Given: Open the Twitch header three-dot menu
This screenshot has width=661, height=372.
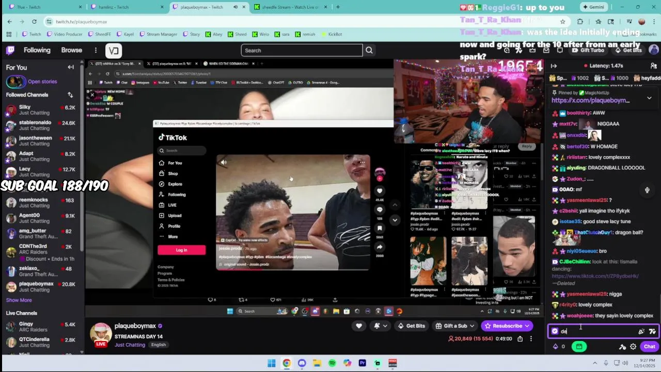Looking at the screenshot, I should click(x=96, y=50).
